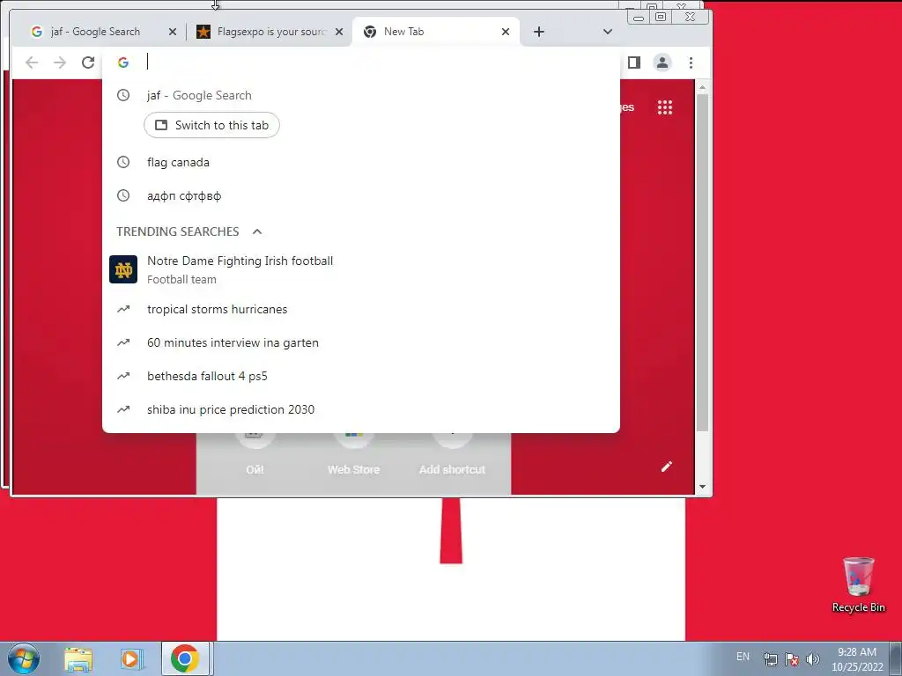The width and height of the screenshot is (902, 676).
Task: Open the Google apps grid icon
Action: tap(665, 107)
